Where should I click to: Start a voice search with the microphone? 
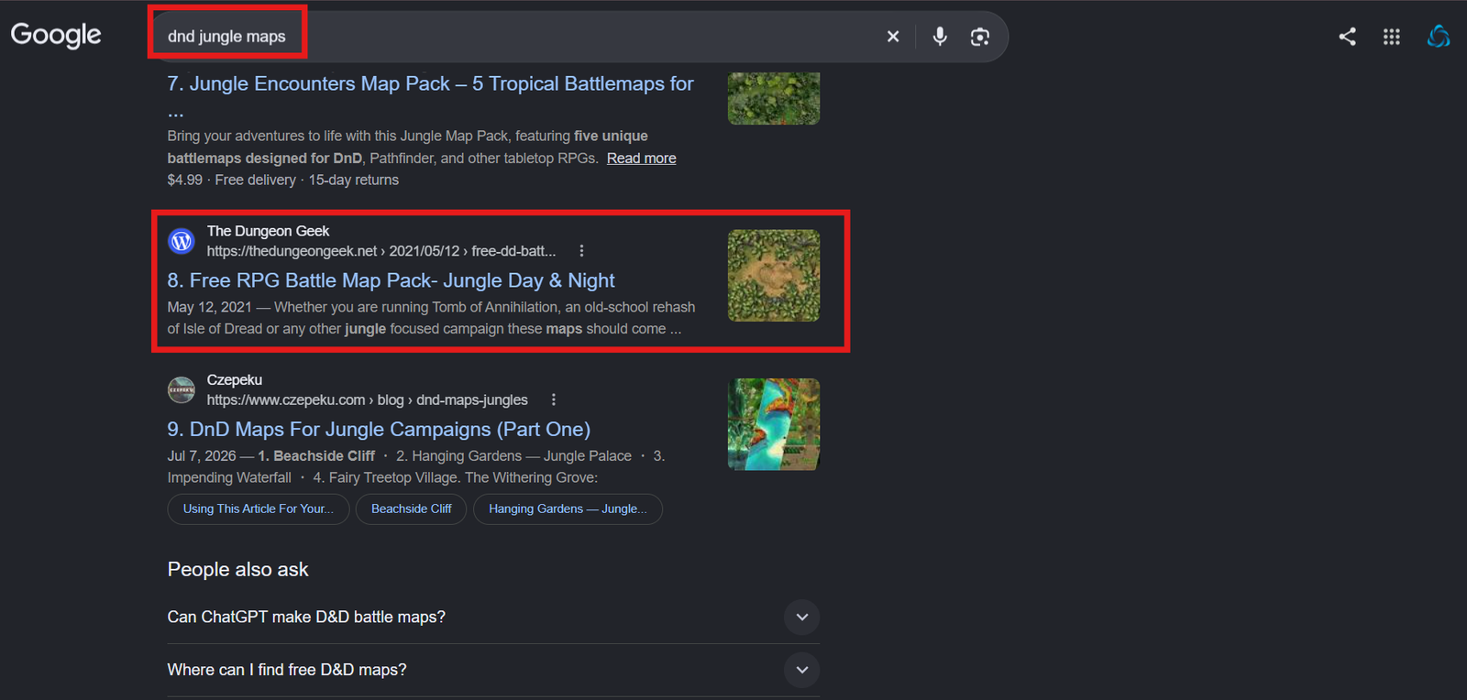pyautogui.click(x=940, y=37)
